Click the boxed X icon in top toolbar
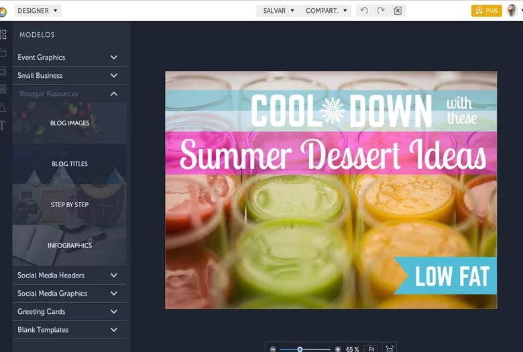The image size is (523, 352). pyautogui.click(x=398, y=11)
